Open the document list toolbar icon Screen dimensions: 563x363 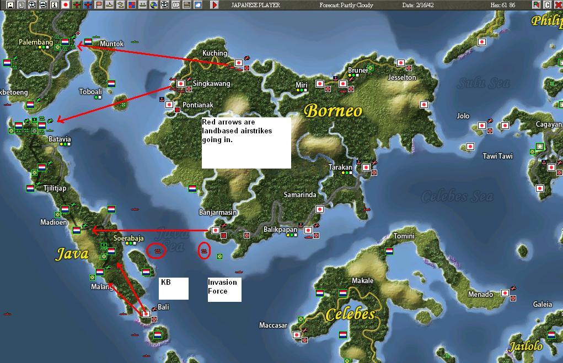(x=22, y=4)
